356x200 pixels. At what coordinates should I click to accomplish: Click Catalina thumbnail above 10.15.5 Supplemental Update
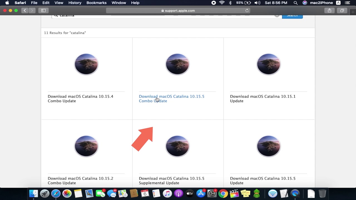point(177,146)
